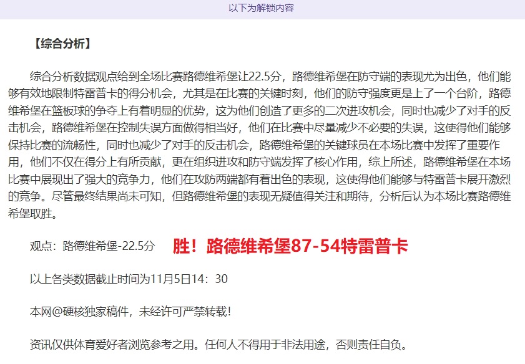
Task: Click the line beginning '保持比赛的流畅性'
Action: [x=254, y=145]
